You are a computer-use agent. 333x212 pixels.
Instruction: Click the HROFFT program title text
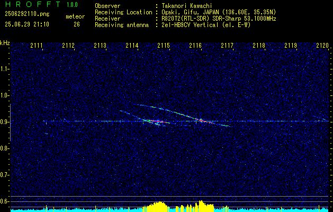[x=33, y=5]
